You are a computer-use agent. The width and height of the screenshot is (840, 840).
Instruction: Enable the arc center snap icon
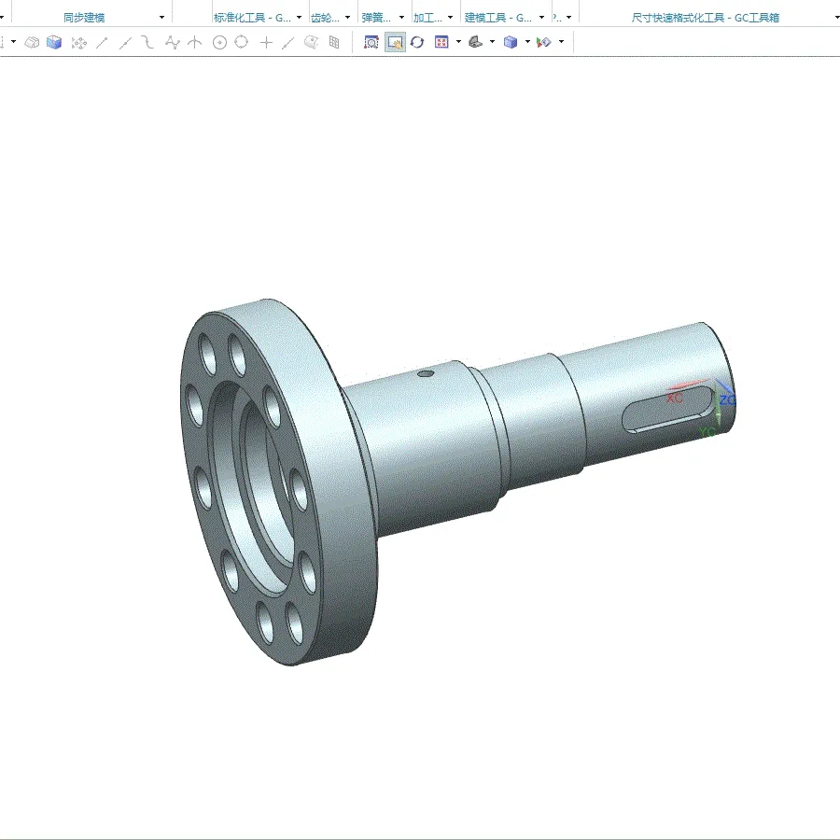(x=219, y=42)
